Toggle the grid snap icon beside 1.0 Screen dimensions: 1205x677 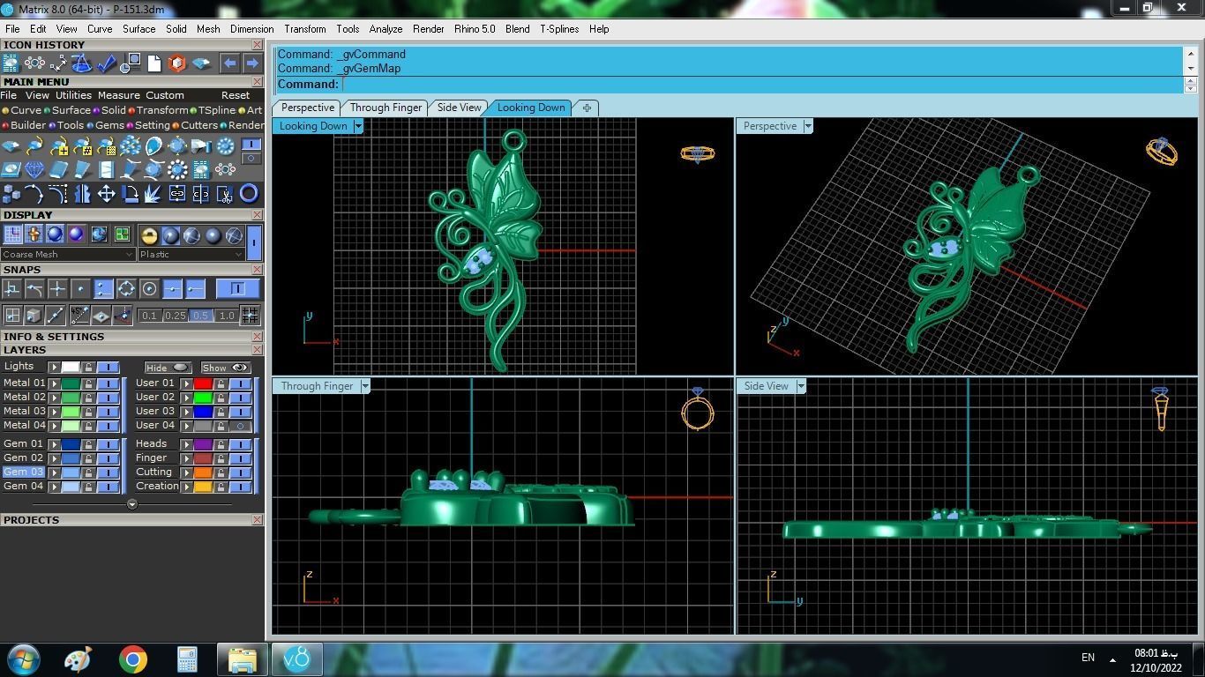[251, 315]
